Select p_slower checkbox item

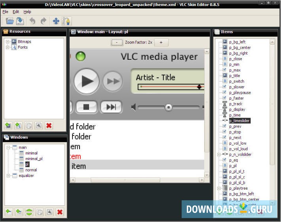tap(237, 87)
